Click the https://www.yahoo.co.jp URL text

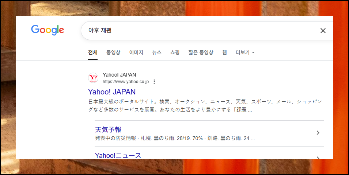[126, 82]
